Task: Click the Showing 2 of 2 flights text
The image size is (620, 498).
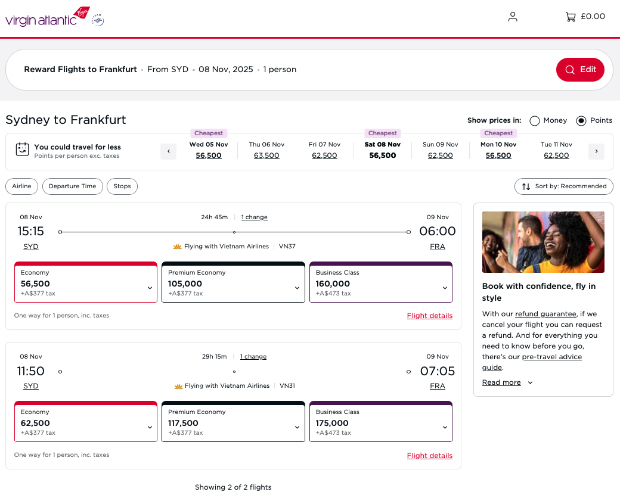Action: point(233,487)
